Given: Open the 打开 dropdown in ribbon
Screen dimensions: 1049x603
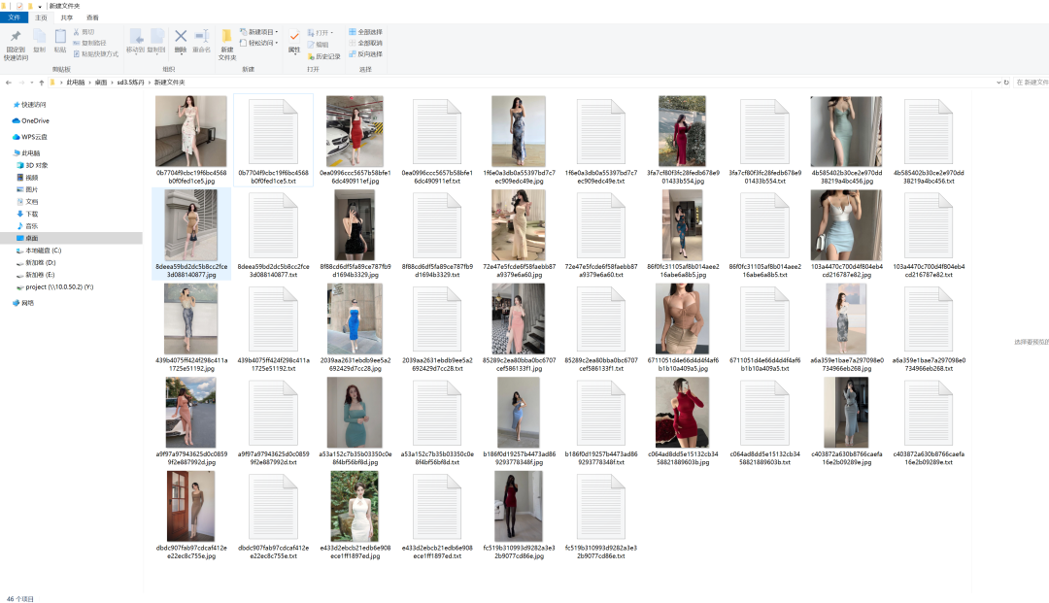Looking at the screenshot, I should [321, 33].
